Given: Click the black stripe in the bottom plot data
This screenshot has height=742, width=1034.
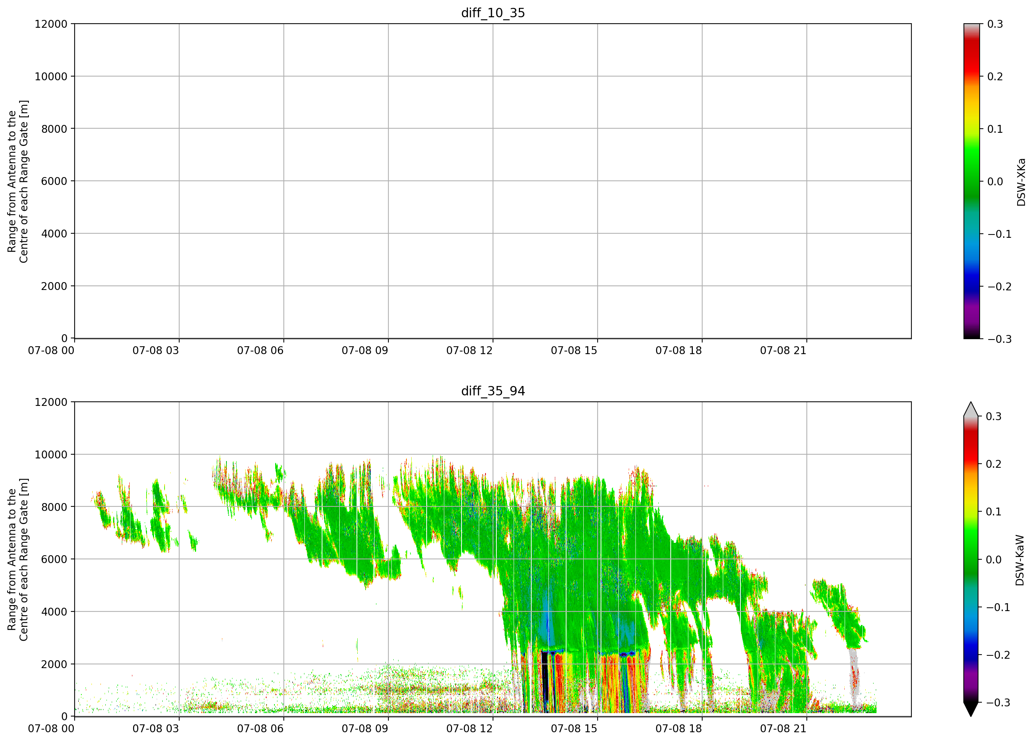Looking at the screenshot, I should coord(544,682).
